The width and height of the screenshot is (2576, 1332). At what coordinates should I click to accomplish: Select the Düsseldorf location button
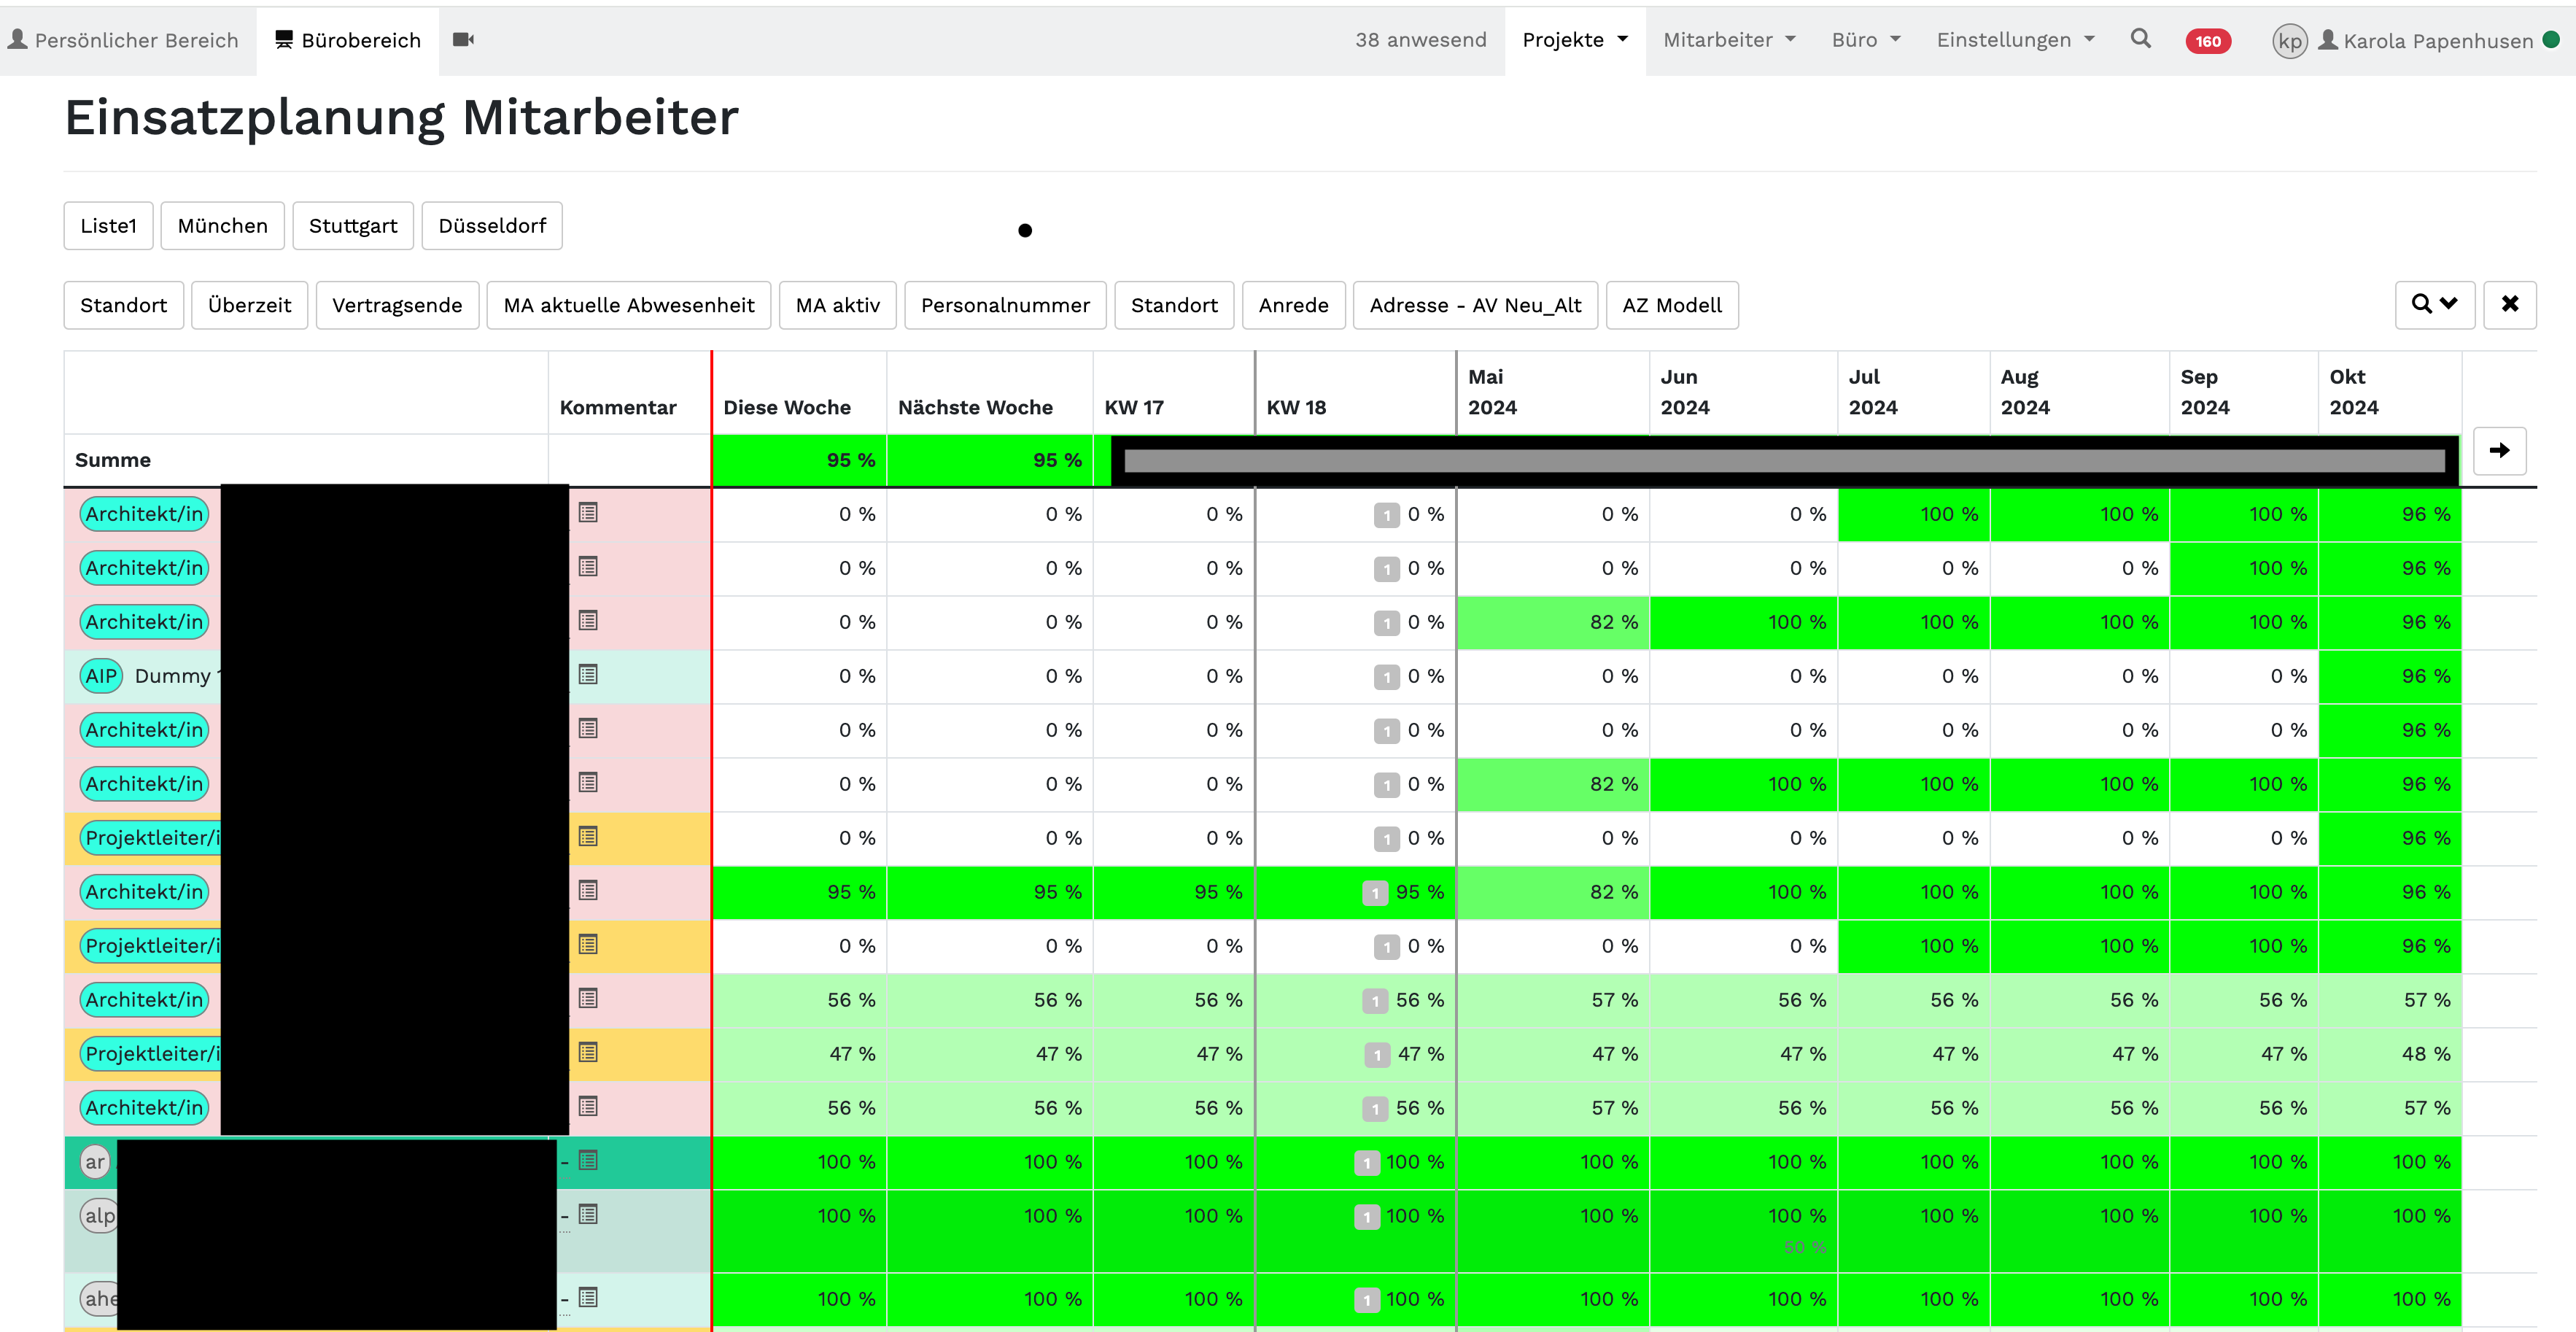(x=492, y=226)
